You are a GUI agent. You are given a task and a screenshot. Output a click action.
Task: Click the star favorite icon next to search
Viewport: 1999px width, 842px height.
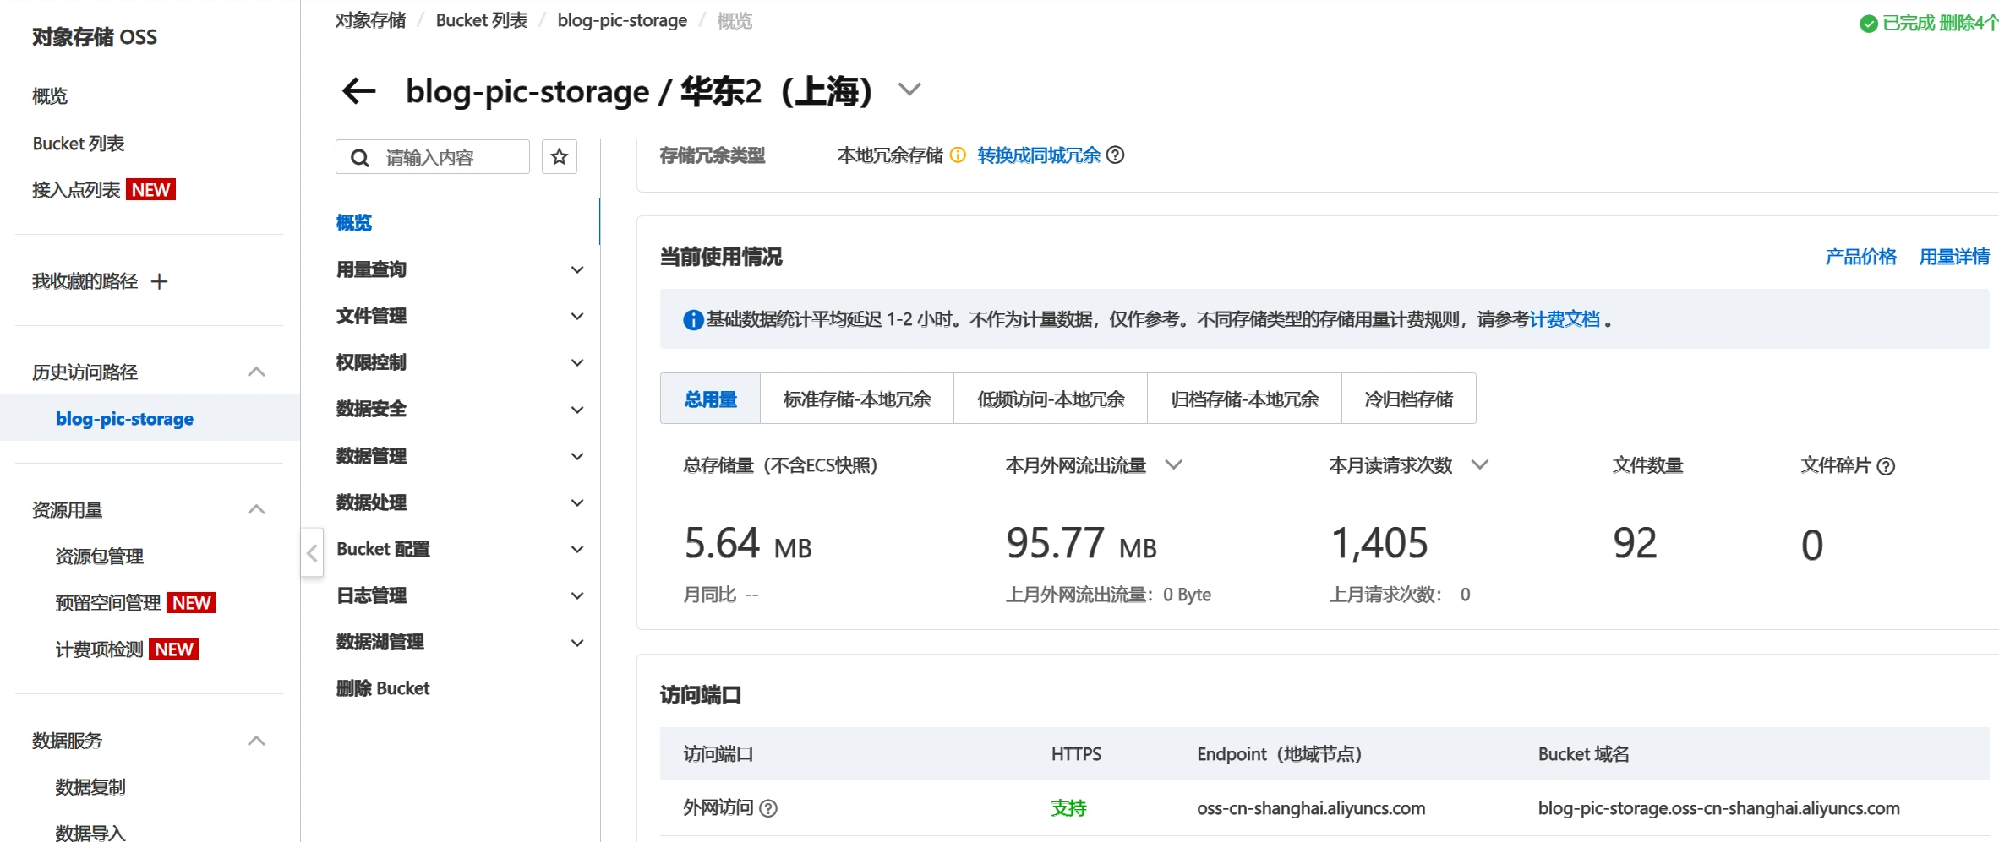[560, 157]
